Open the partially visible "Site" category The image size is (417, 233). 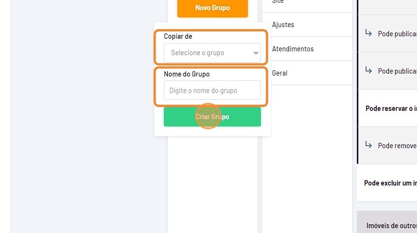pyautogui.click(x=278, y=2)
